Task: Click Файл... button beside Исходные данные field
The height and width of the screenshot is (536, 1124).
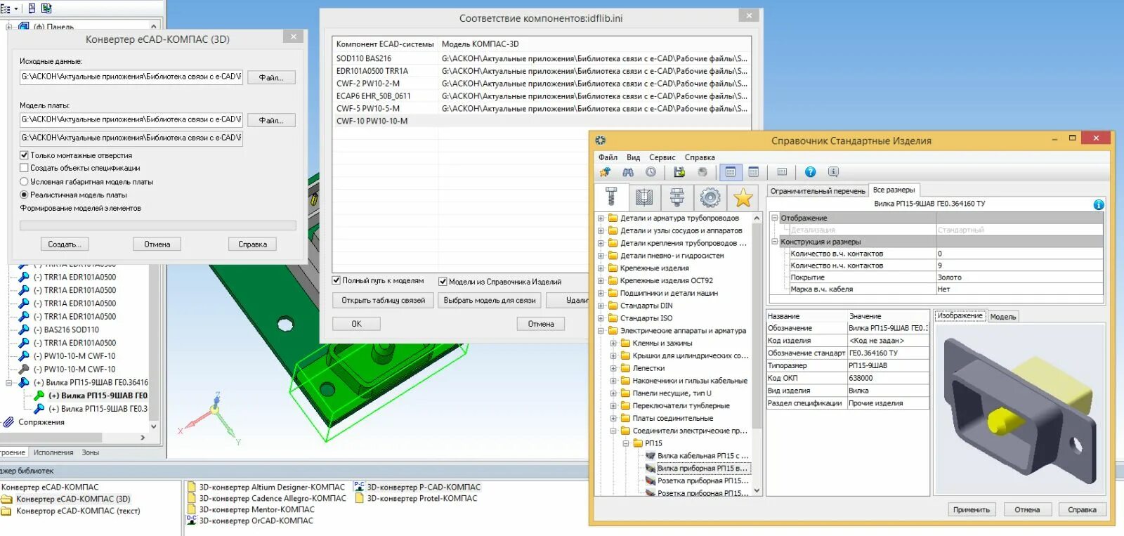Action: (271, 77)
